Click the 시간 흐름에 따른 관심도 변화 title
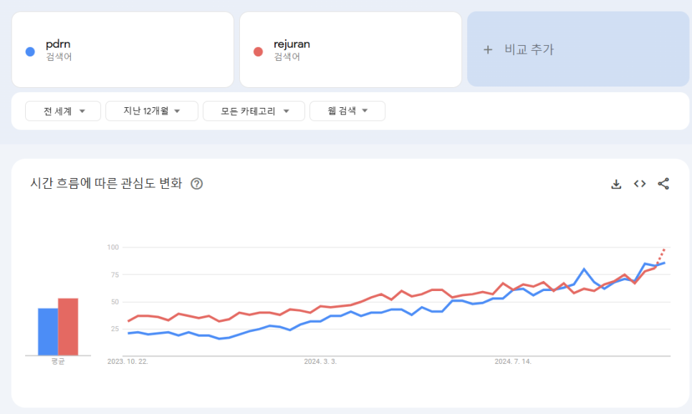The image size is (692, 414). [x=106, y=183]
